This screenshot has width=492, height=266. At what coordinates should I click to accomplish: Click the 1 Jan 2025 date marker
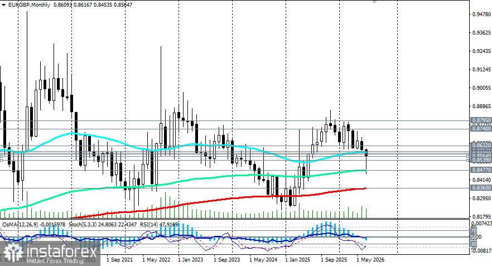coord(297,260)
